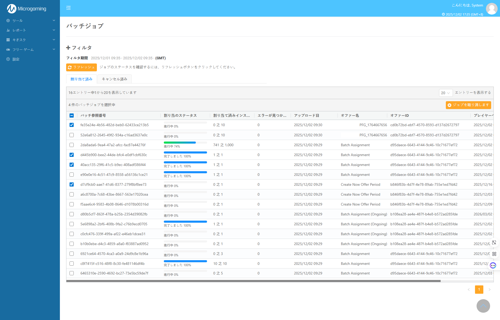Image resolution: width=500 pixels, height=320 pixels.
Task: Uncheck batch job fe35e24e checkbox
Action: point(72,125)
